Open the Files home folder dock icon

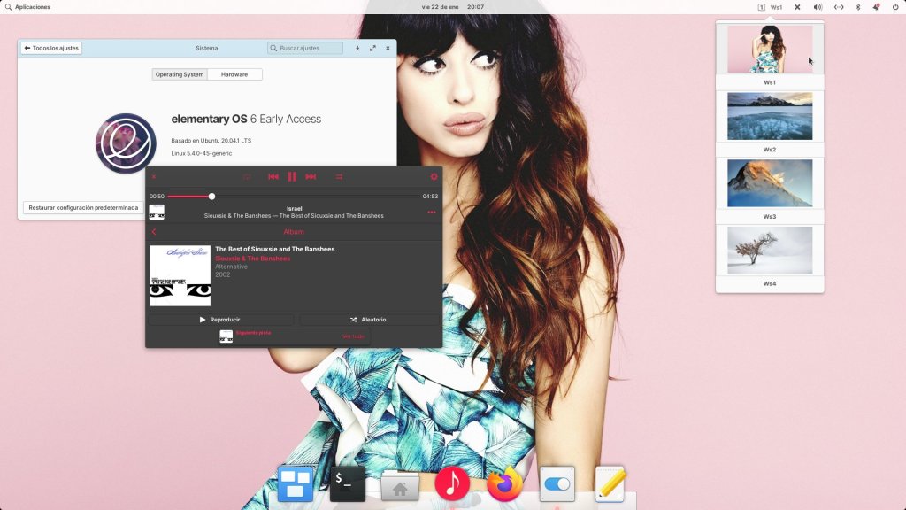click(400, 485)
